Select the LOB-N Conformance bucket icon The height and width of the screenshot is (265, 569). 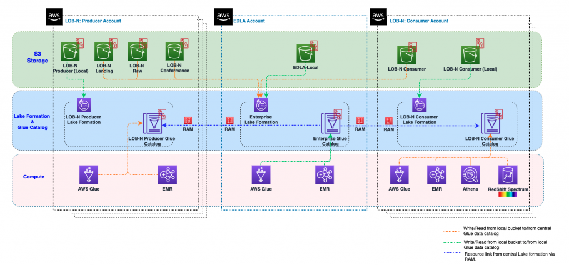(x=175, y=51)
